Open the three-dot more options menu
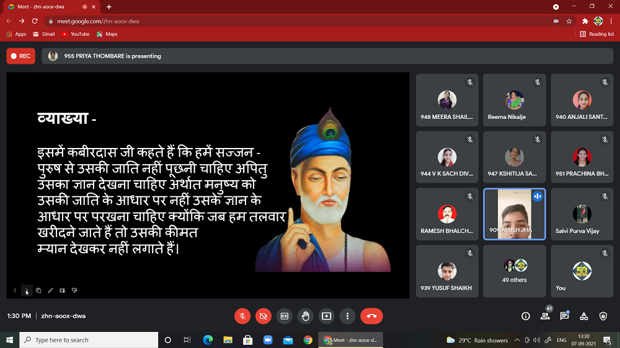Image resolution: width=620 pixels, height=348 pixels. tap(348, 316)
